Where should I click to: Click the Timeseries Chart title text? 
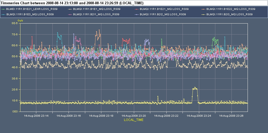pos(72,3)
